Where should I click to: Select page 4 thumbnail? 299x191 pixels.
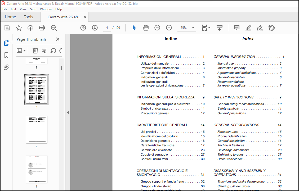coord(37,90)
